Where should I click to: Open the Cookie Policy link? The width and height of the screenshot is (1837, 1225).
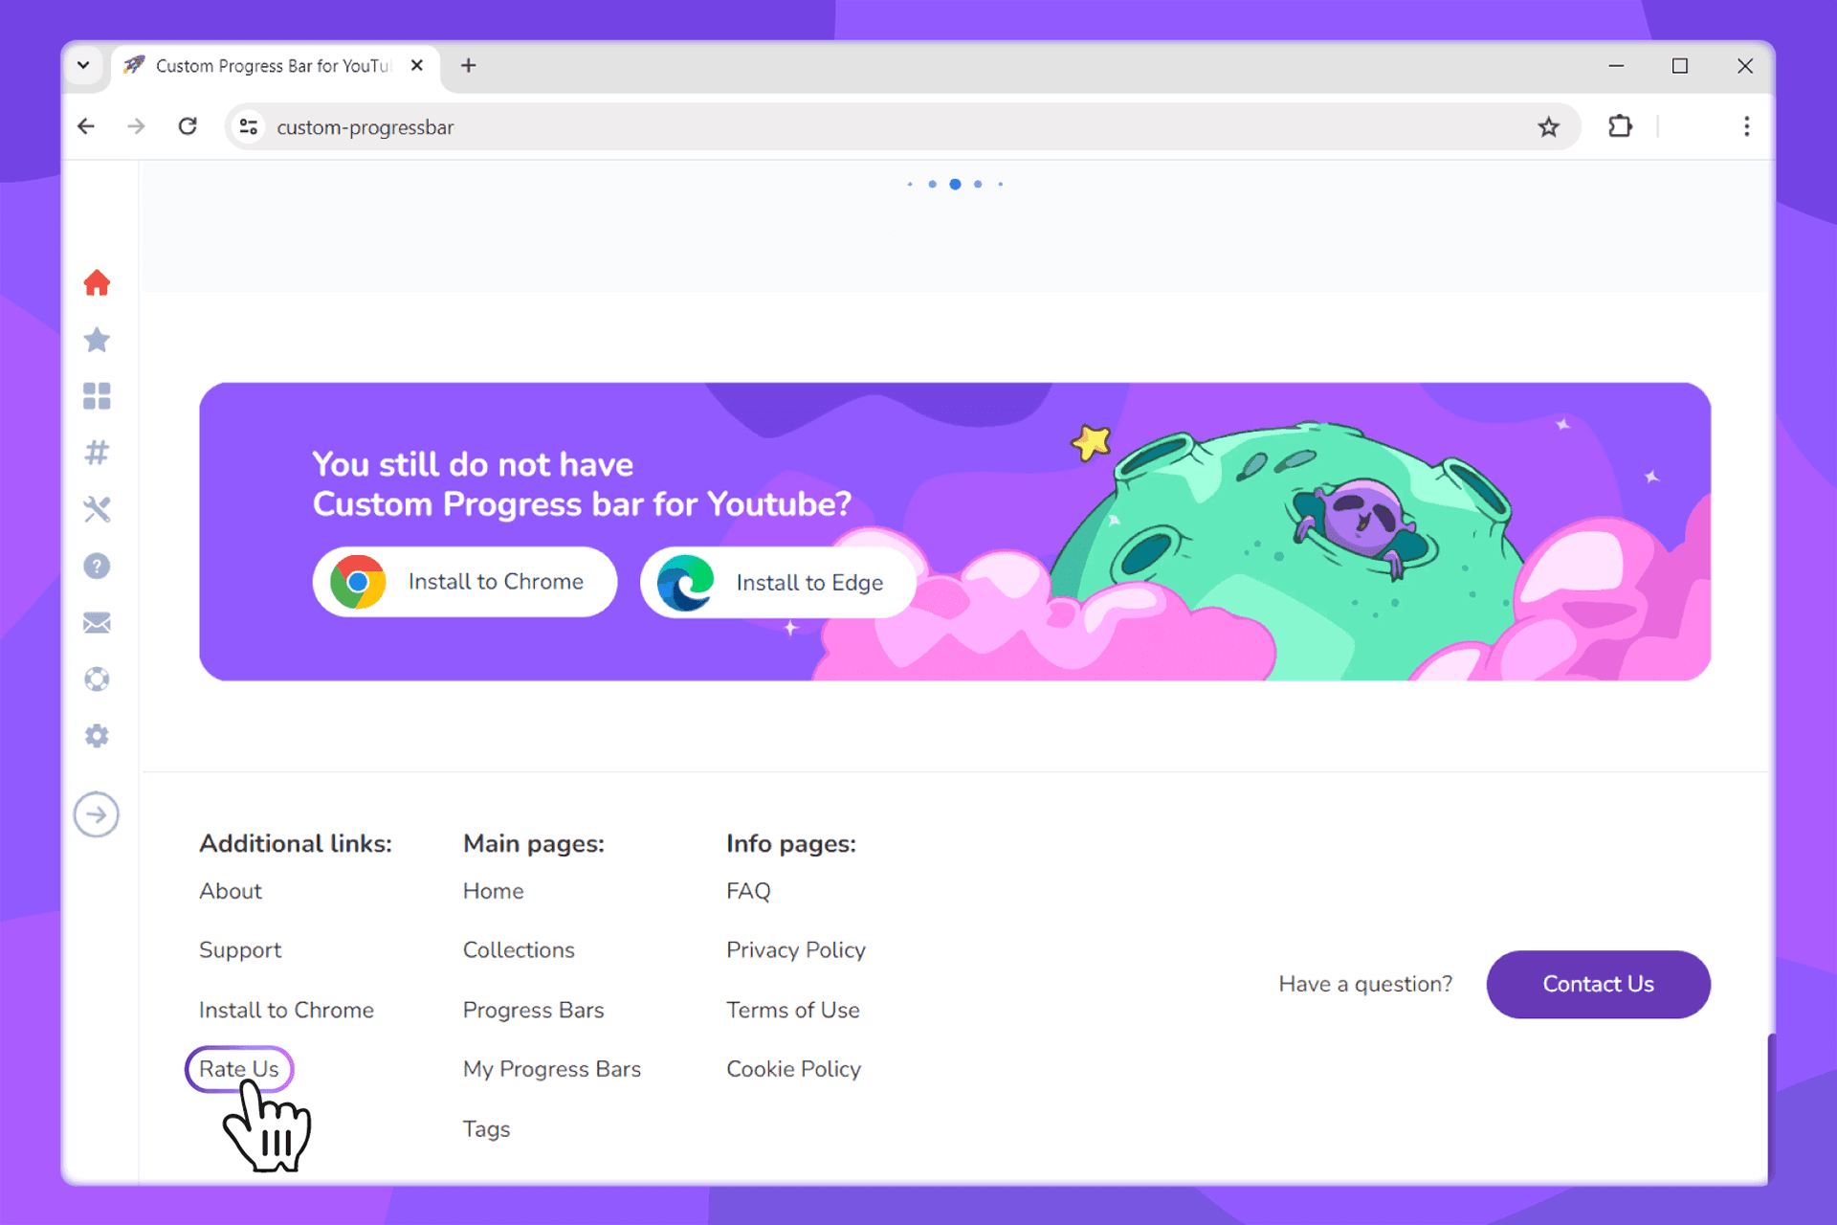coord(793,1069)
